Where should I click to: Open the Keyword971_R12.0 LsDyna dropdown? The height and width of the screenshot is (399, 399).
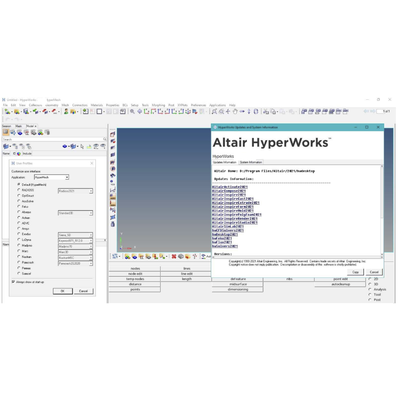91,241
